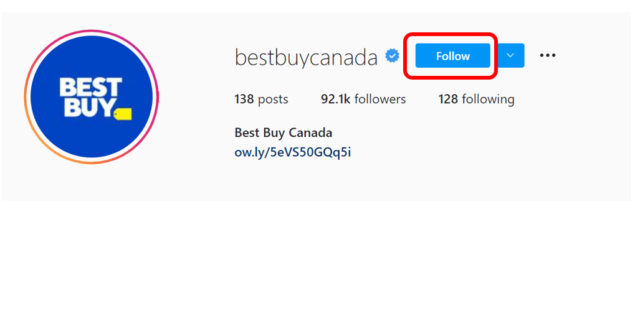Click the word followers in stats
635x329 pixels.
[x=380, y=99]
